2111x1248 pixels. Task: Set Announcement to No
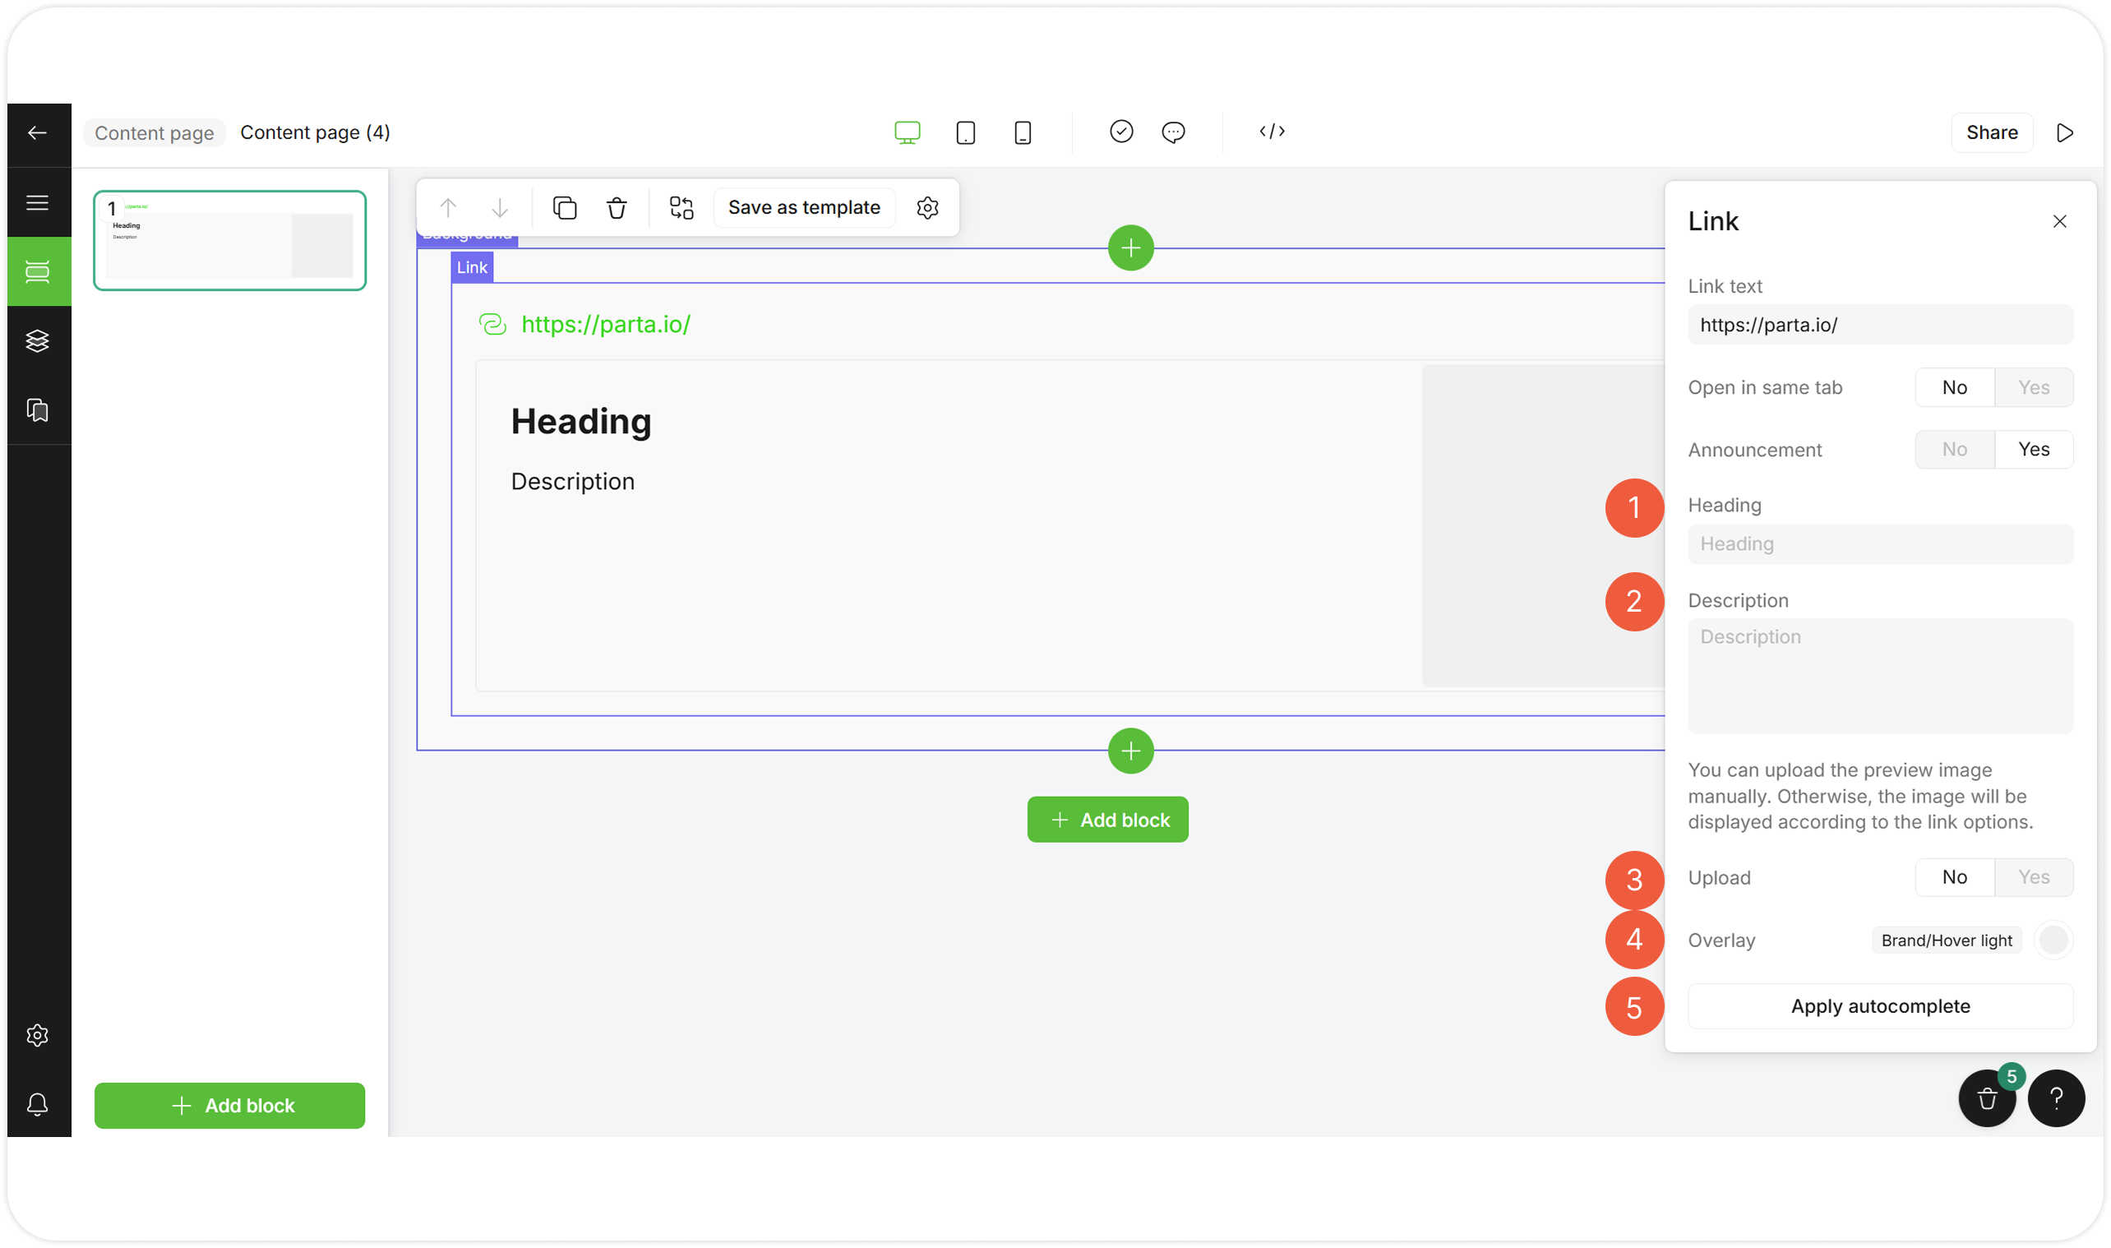[1954, 450]
